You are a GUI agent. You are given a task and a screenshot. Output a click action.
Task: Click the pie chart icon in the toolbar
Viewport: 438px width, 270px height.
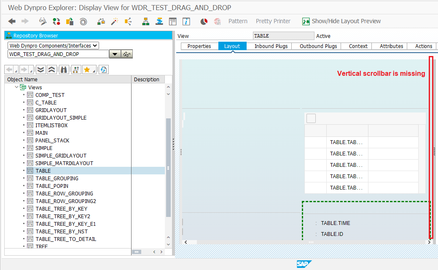click(x=204, y=21)
